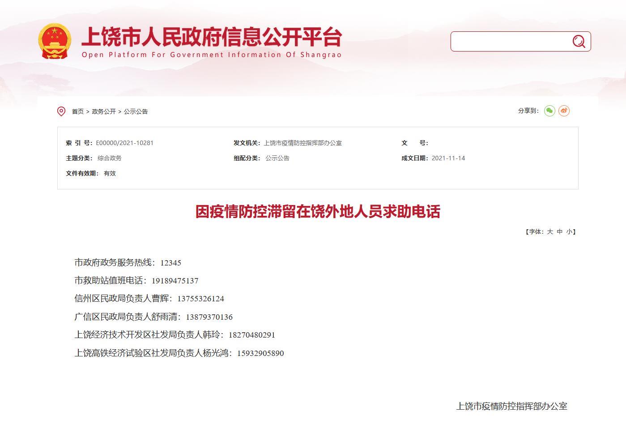Click the red location pin icon
The image size is (626, 437).
tap(61, 111)
